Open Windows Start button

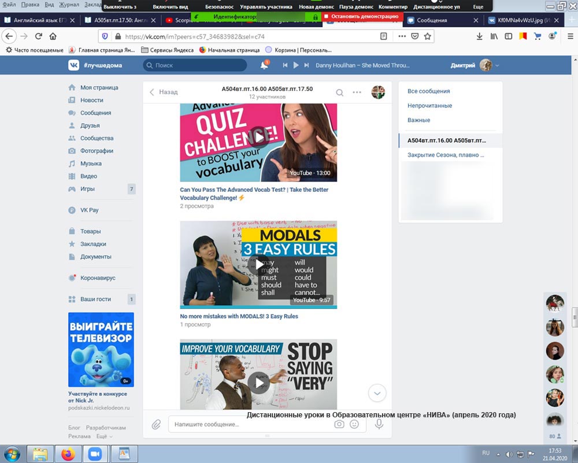(x=12, y=454)
